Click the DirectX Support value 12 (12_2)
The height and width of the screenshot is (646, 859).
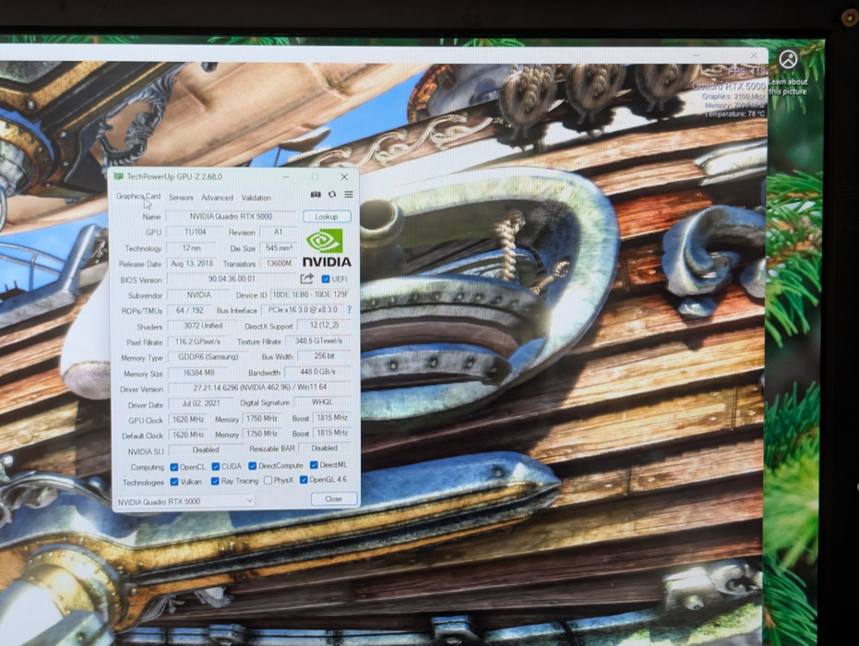[324, 325]
